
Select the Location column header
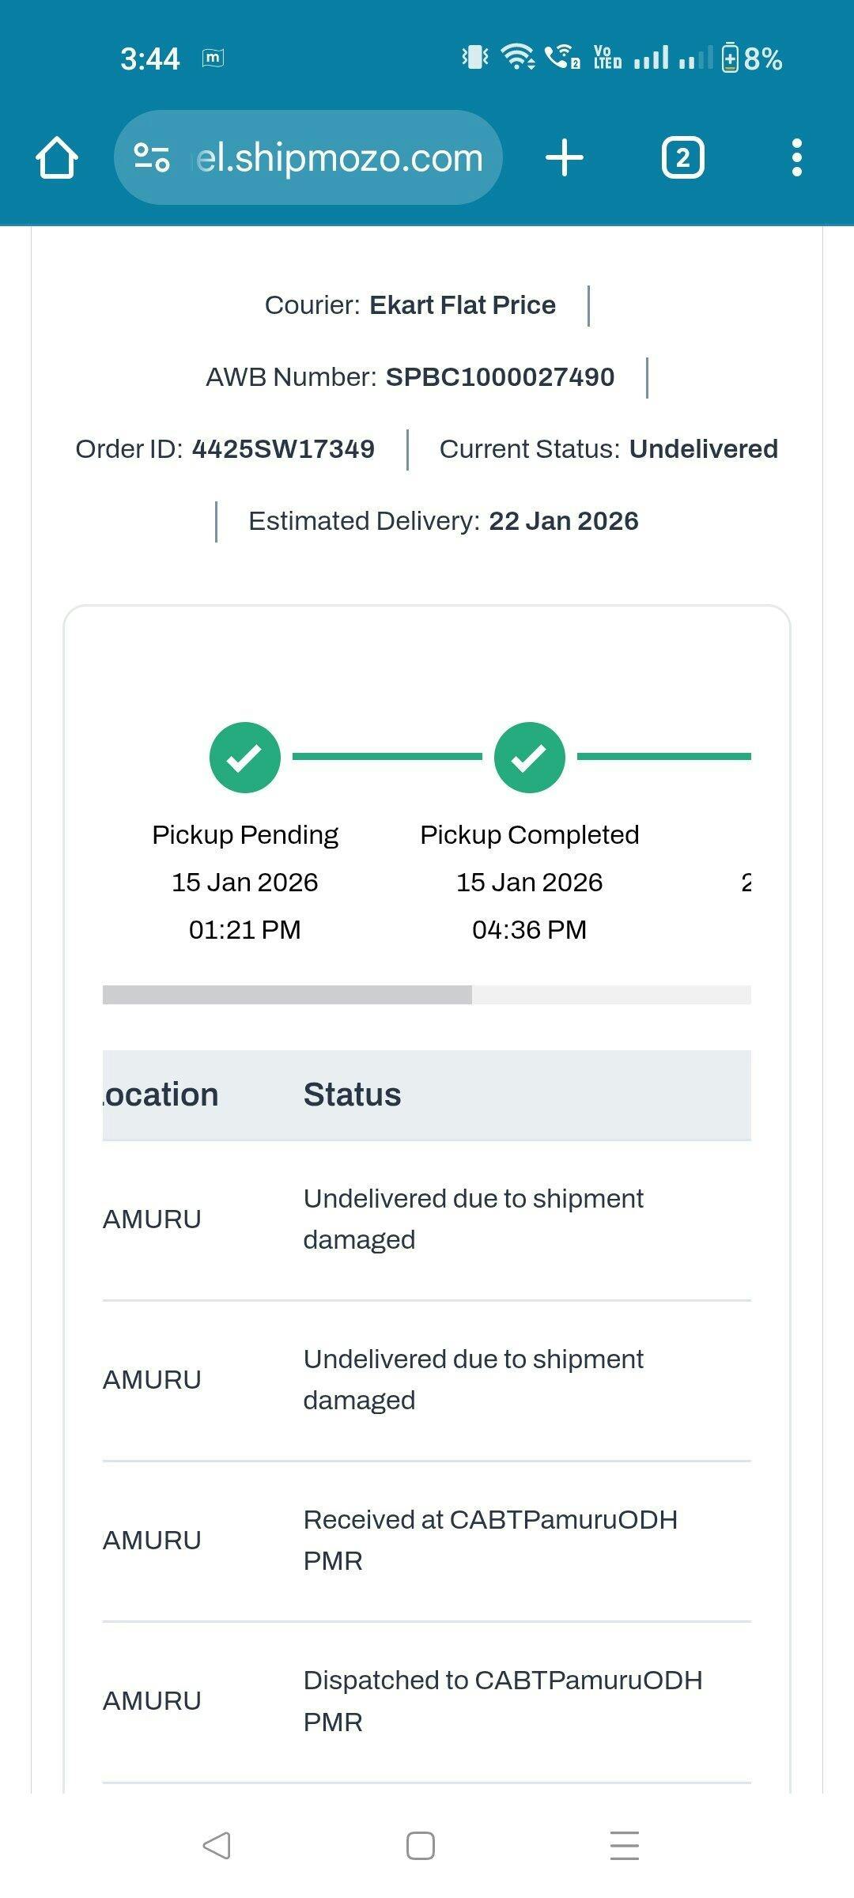(162, 1095)
